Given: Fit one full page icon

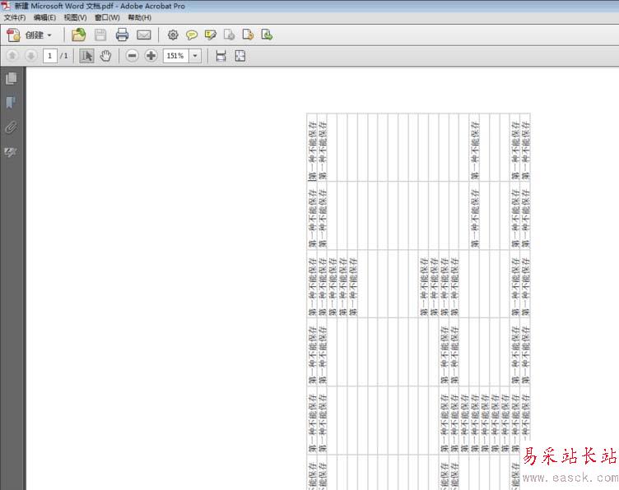Looking at the screenshot, I should pyautogui.click(x=240, y=56).
